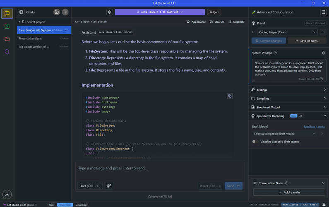Click the message input field

160,168
